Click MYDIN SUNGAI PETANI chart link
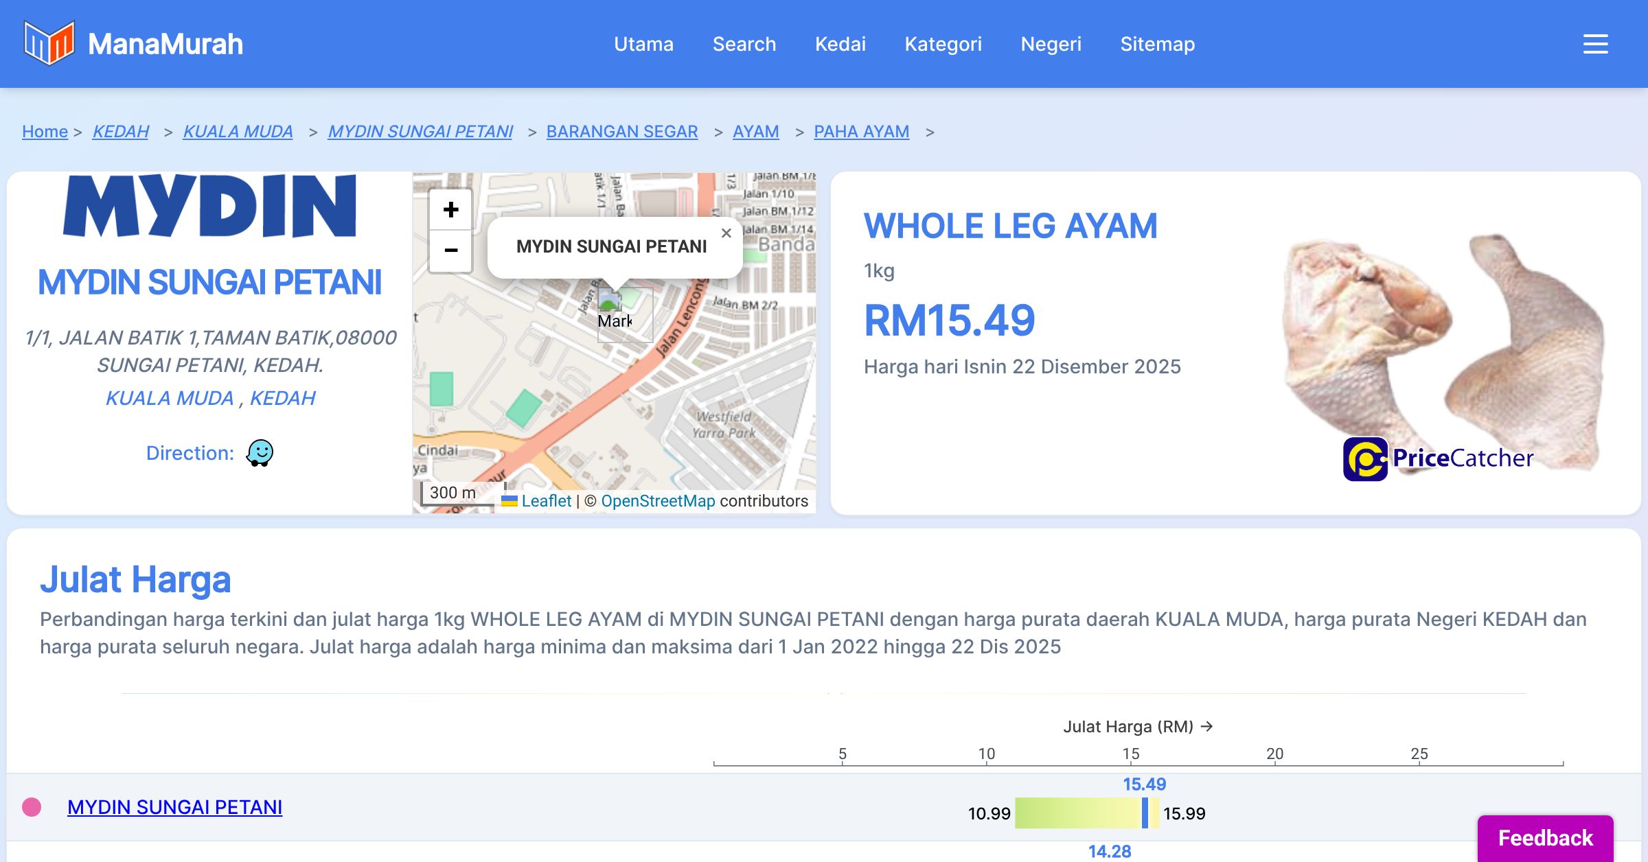 (x=174, y=807)
